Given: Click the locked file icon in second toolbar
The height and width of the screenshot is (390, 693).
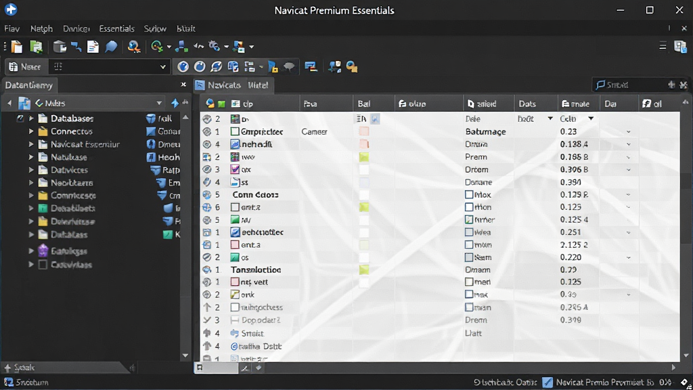Looking at the screenshot, I should click(273, 67).
